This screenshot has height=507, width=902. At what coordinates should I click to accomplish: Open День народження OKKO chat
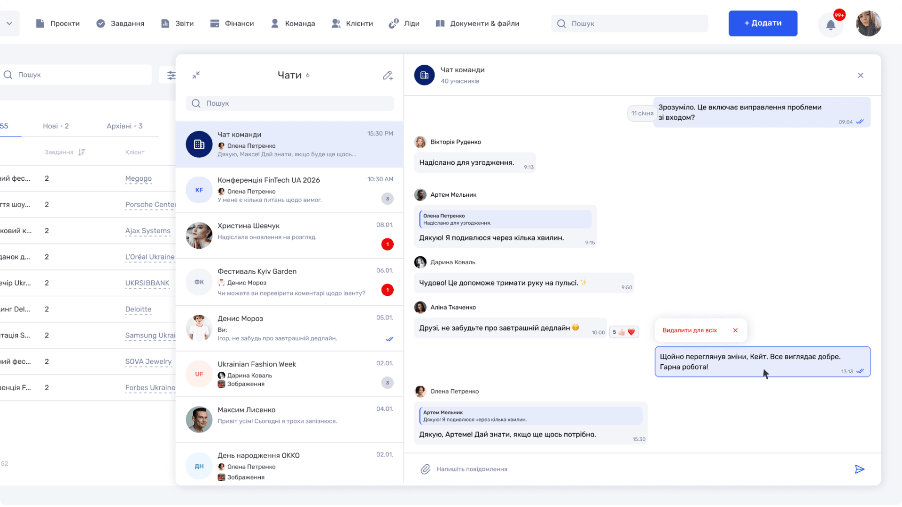tap(289, 464)
